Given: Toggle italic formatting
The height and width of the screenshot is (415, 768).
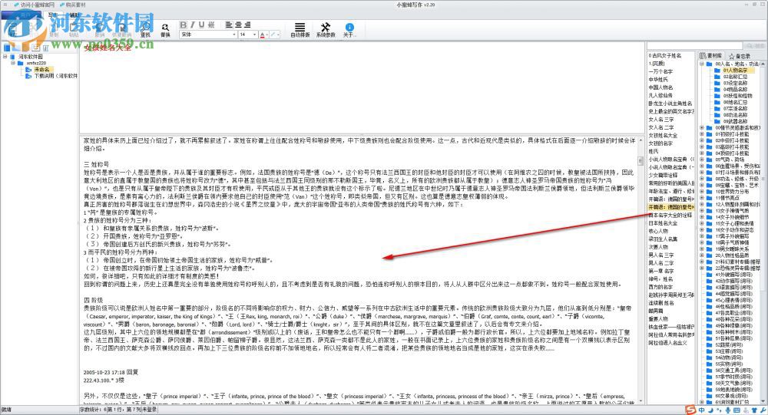Looking at the screenshot, I should (193, 25).
